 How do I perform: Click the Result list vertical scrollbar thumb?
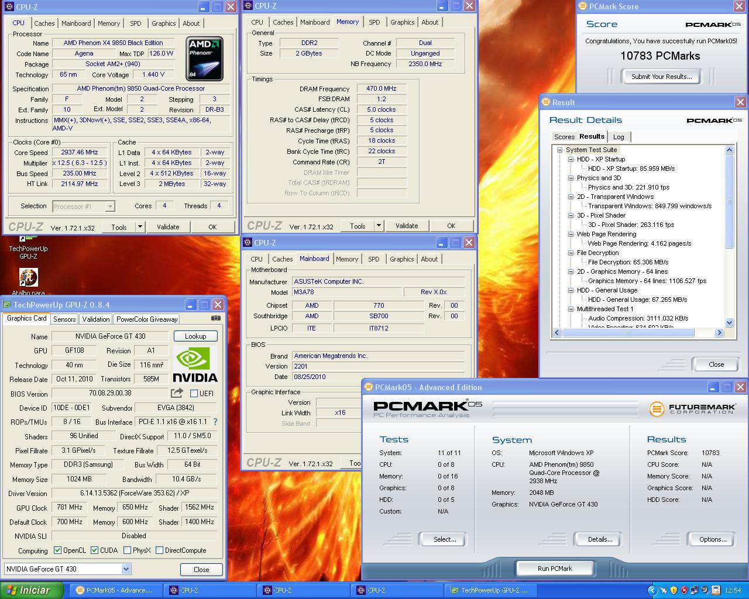(729, 201)
